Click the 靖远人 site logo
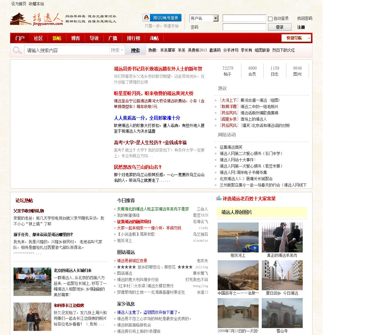The image size is (378, 335). coord(37,19)
